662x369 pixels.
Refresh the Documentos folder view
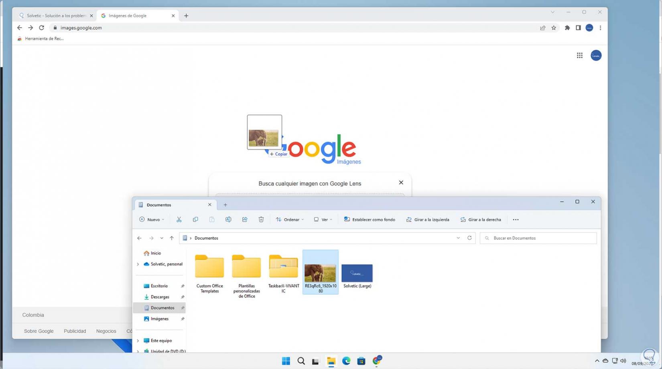tap(469, 238)
